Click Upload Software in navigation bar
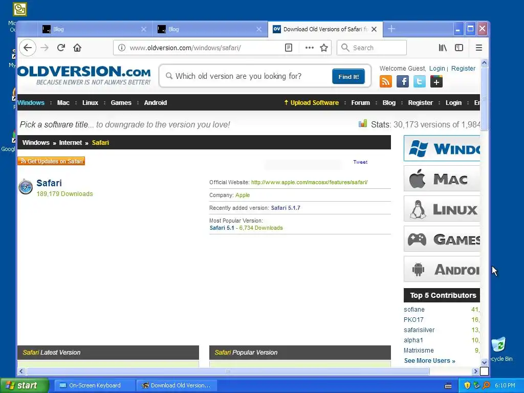The height and width of the screenshot is (393, 524). tap(312, 102)
